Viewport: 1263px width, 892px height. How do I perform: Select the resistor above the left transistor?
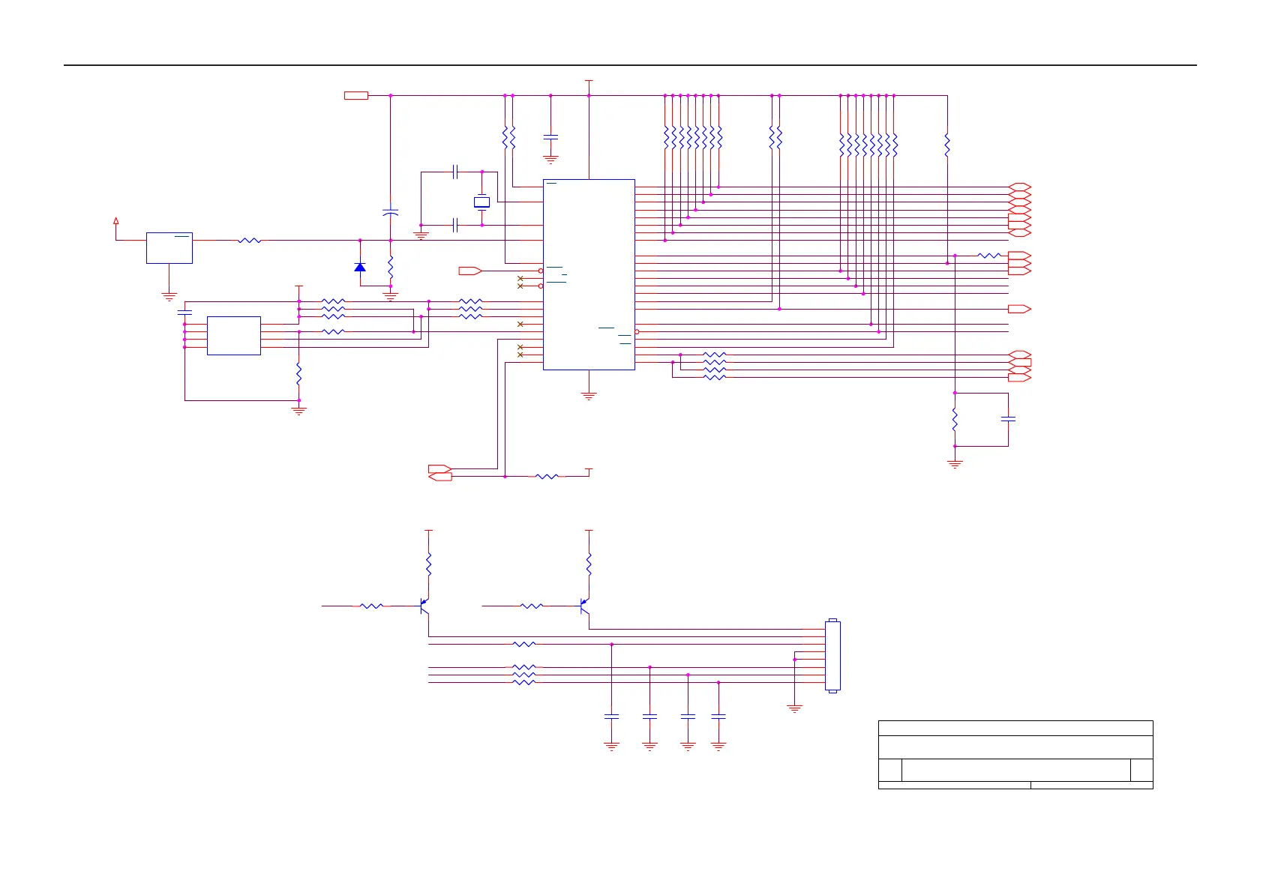(x=429, y=564)
